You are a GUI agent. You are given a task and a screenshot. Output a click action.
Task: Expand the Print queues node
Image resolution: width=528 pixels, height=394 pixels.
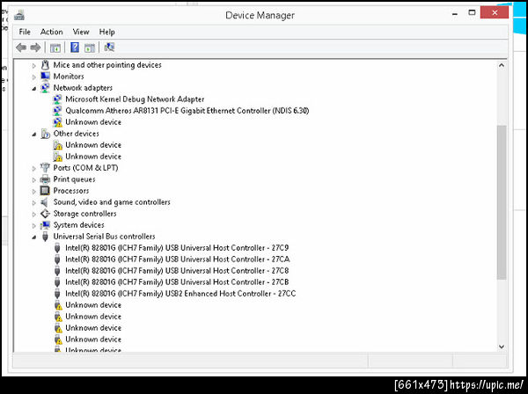point(34,180)
